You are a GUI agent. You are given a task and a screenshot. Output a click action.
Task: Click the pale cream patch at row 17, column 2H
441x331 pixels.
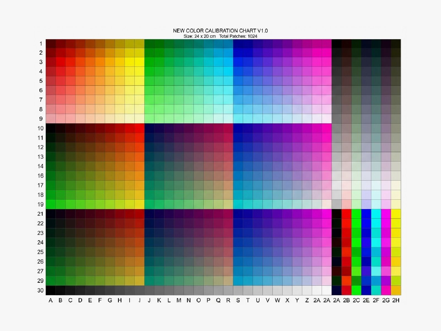point(396,185)
